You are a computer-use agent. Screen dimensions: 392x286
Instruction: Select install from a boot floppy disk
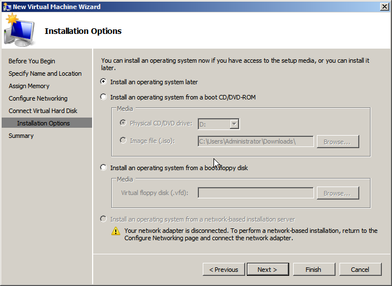[103, 168]
